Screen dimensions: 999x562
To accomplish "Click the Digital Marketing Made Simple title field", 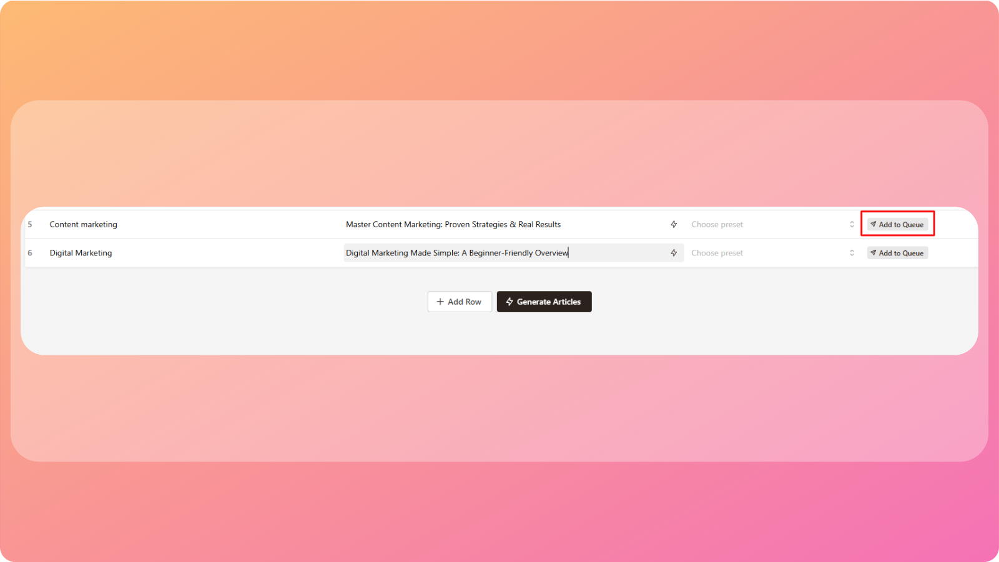I will 457,253.
